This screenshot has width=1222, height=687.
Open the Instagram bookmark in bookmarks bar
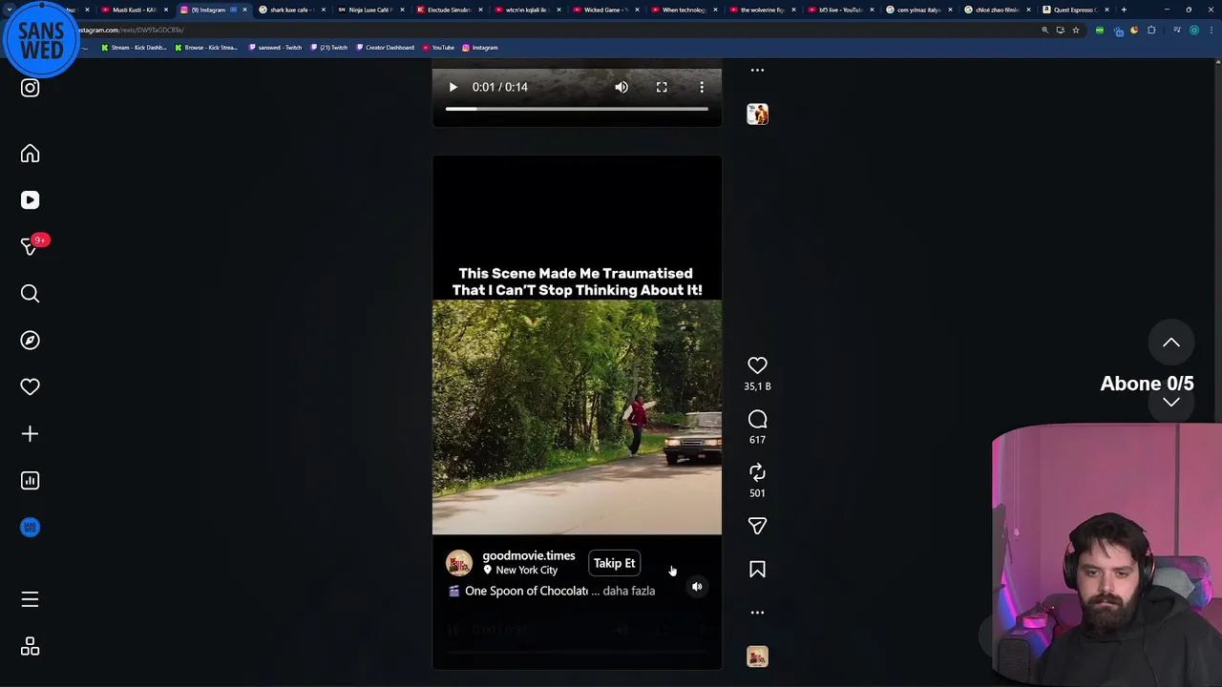[480, 48]
